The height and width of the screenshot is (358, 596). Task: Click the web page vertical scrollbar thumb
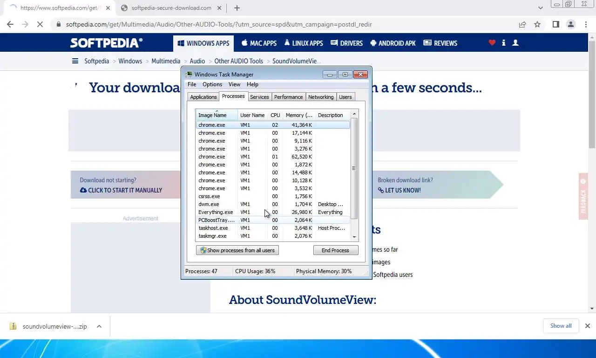pyautogui.click(x=592, y=95)
